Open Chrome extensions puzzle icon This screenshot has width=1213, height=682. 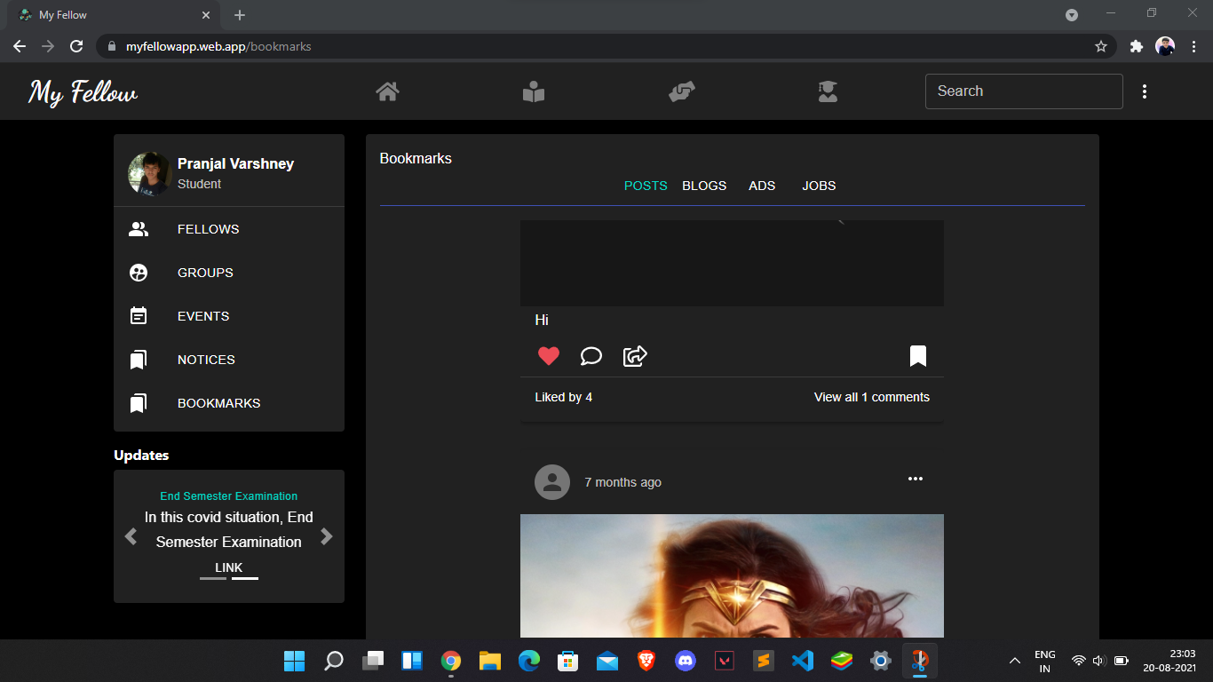tap(1136, 46)
